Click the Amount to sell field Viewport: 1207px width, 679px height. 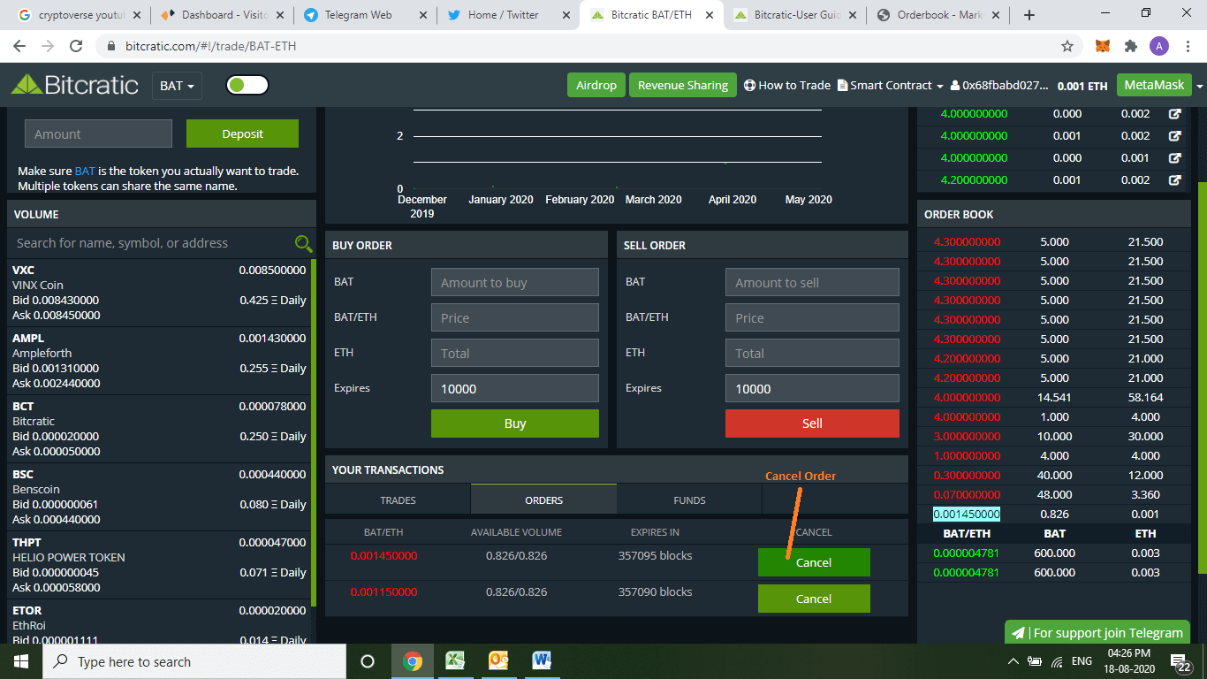coord(812,282)
